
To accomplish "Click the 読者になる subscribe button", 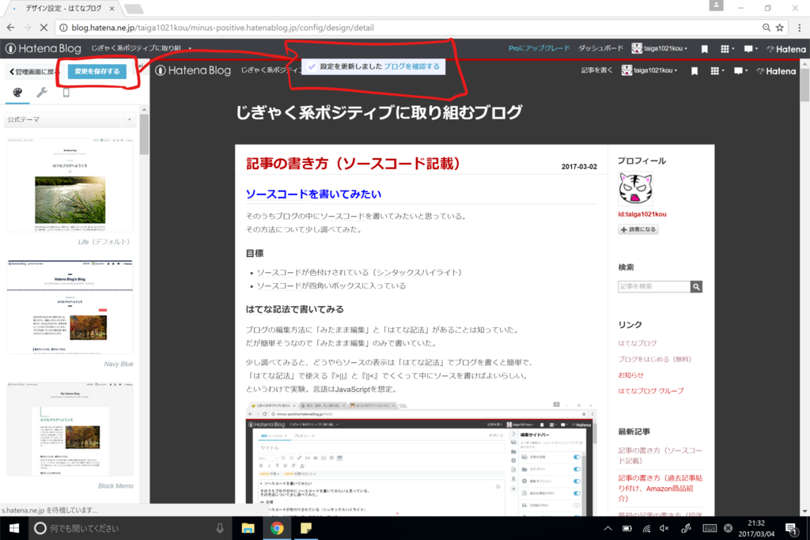I will [x=638, y=229].
